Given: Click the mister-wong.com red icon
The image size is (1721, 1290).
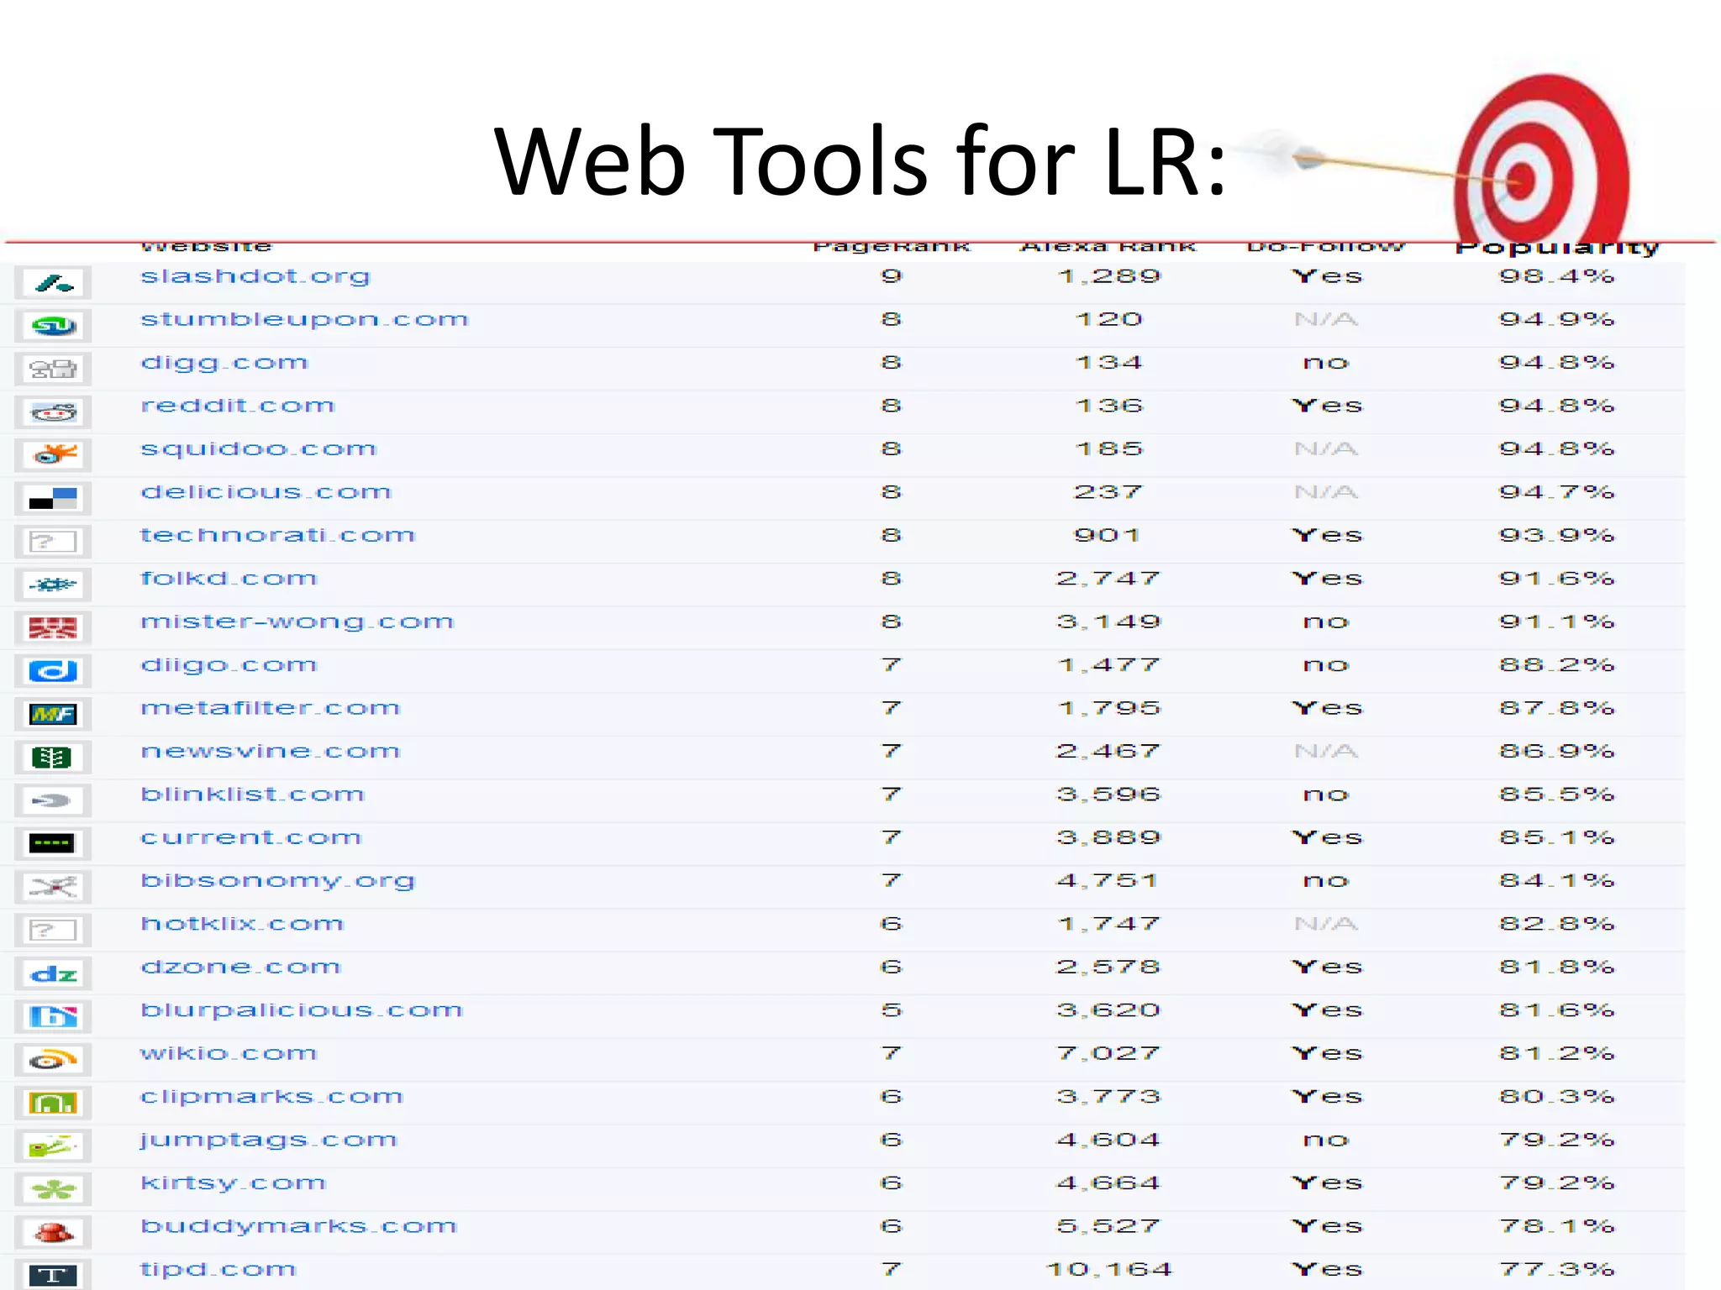Looking at the screenshot, I should coord(53,628).
